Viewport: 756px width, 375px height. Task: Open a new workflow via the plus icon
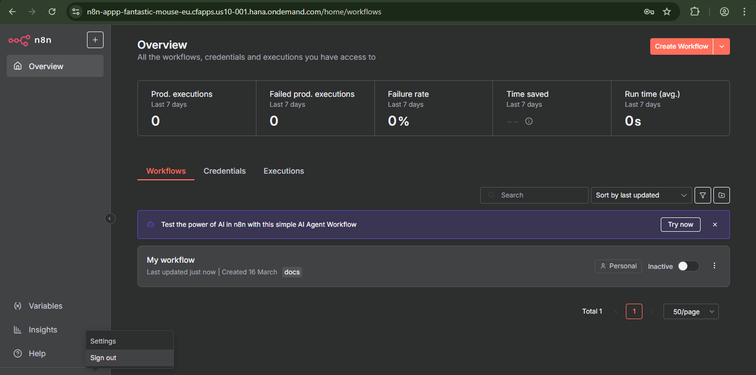[95, 39]
